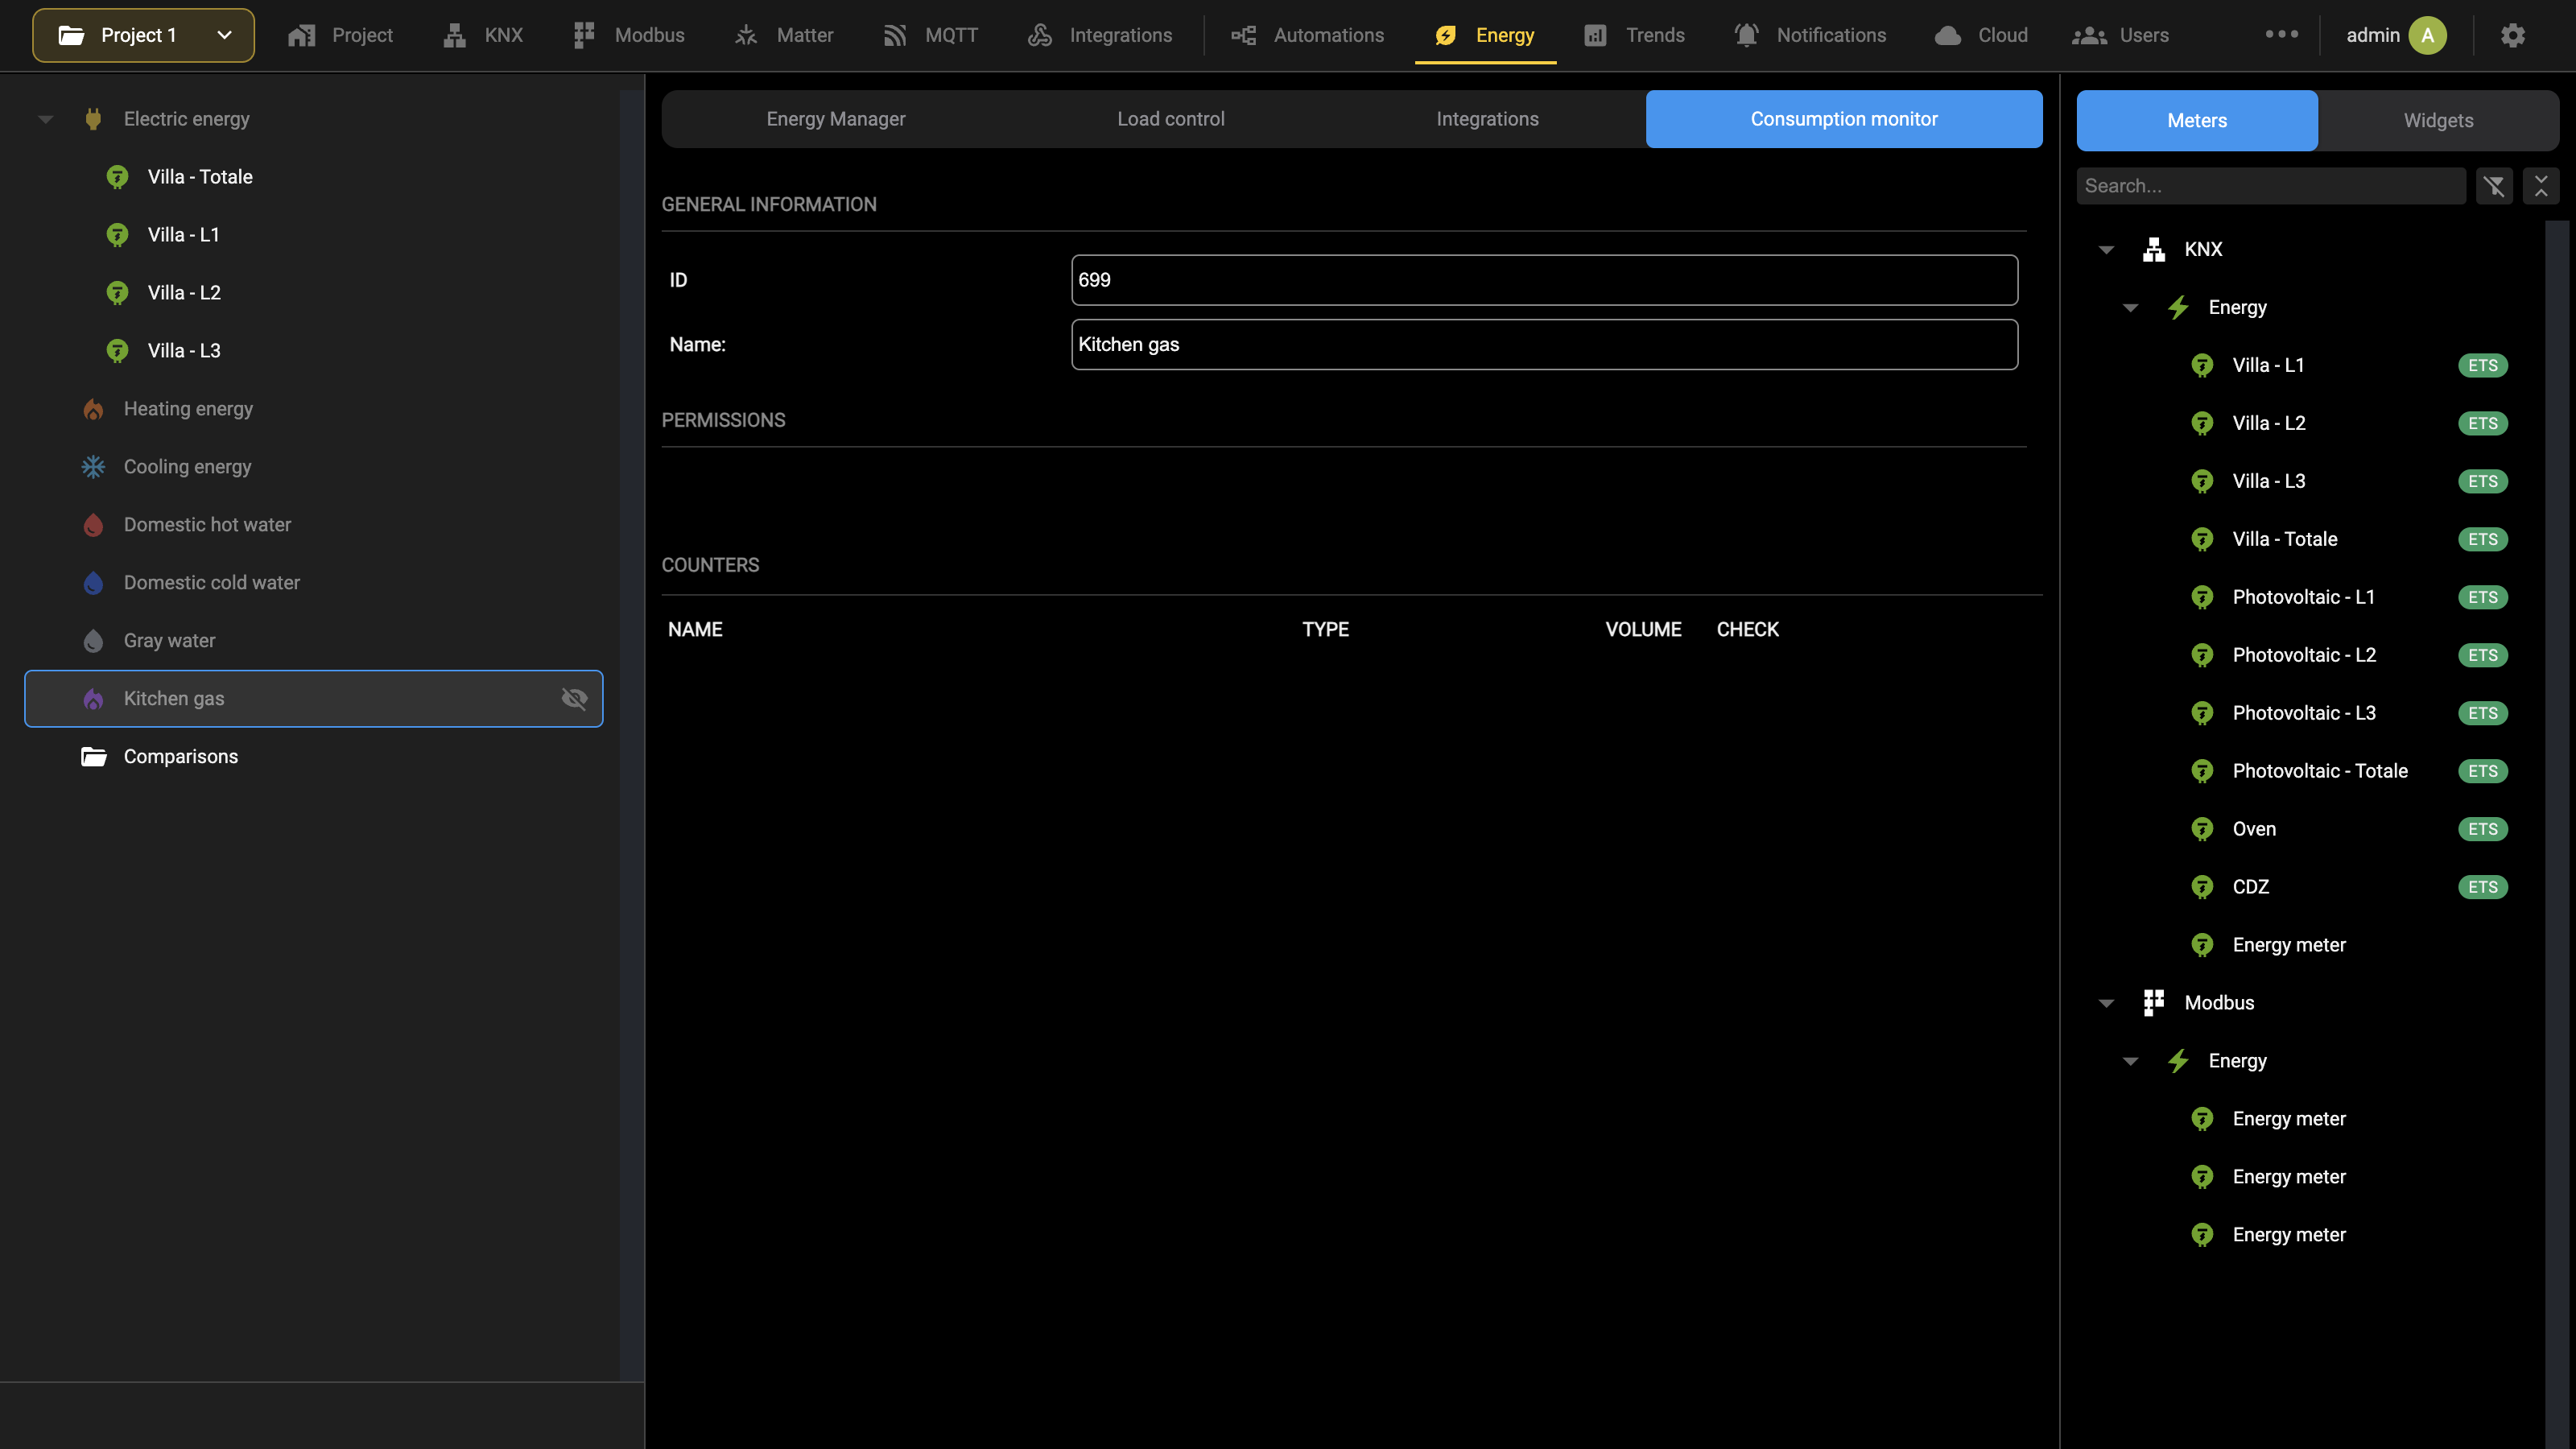Click the Oven meter icon
The image size is (2576, 1449).
[2202, 829]
